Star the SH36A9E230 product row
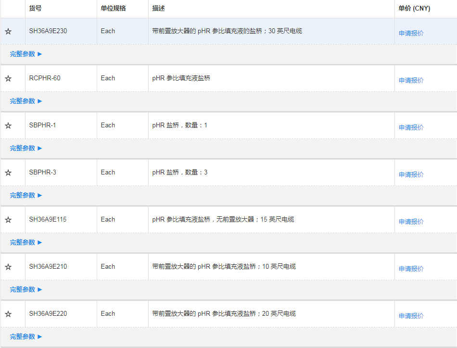The width and height of the screenshot is (457, 348). pyautogui.click(x=8, y=32)
